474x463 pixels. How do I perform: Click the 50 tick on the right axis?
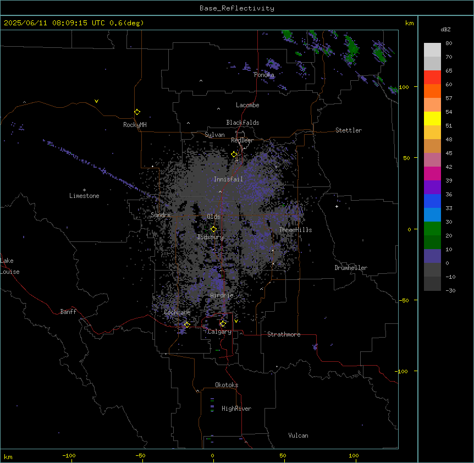pos(406,158)
